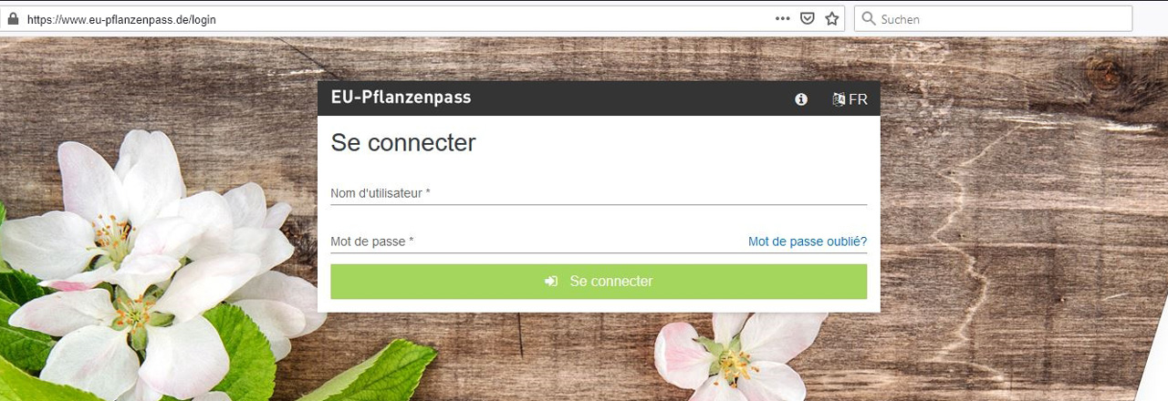Open the FR language selector
Screen dimensions: 1168x401
[x=850, y=99]
